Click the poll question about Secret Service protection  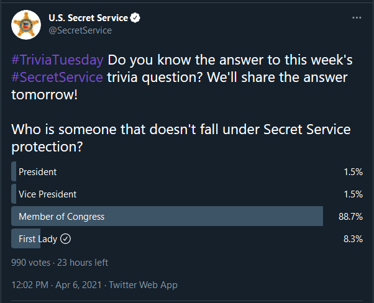coord(181,138)
